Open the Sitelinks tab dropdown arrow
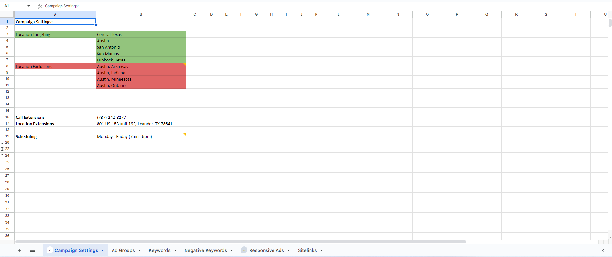Screen dimensions: 612x257 [x=322, y=250]
